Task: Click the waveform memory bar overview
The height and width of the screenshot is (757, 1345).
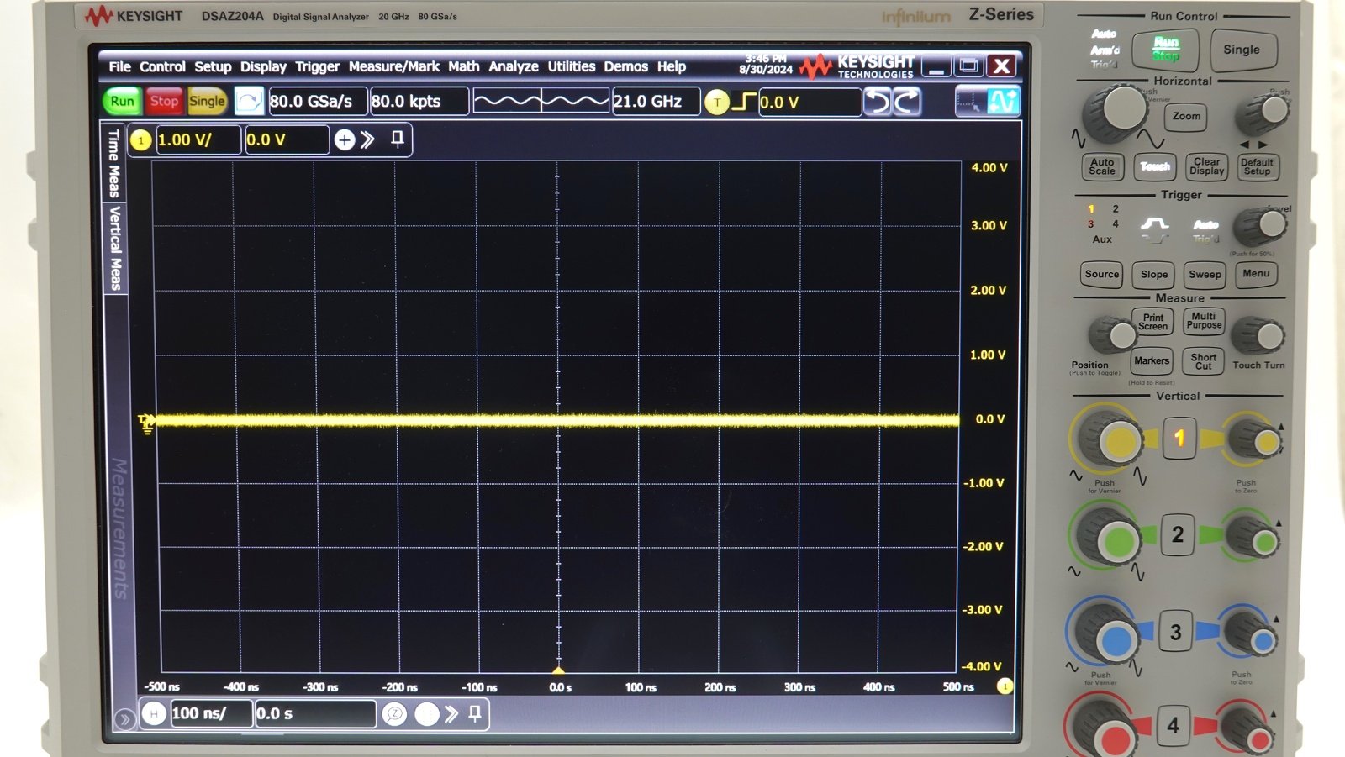Action: [x=541, y=102]
